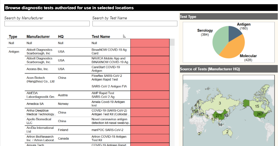Viewport: 278px width, 146px height.
Task: Click the red cell beside BinaxNOW COVID-19 row
Action: pyautogui.click(x=150, y=52)
